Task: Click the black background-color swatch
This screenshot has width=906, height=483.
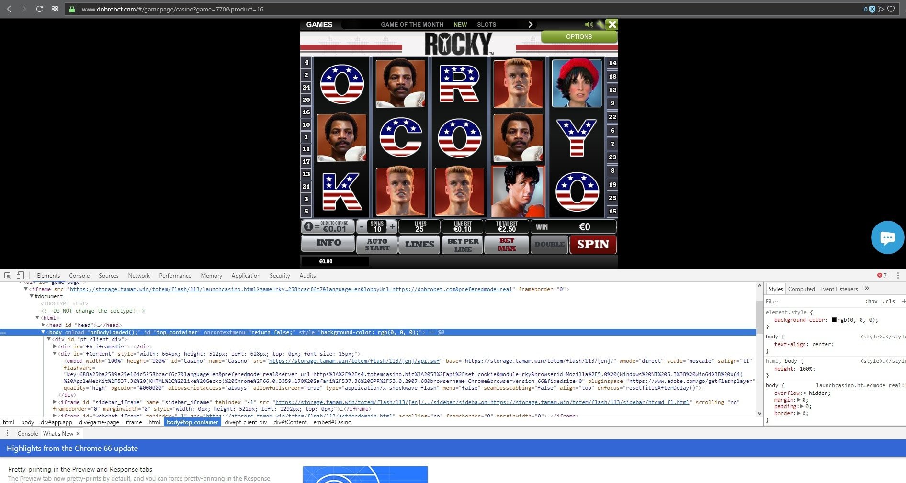Action: point(834,320)
